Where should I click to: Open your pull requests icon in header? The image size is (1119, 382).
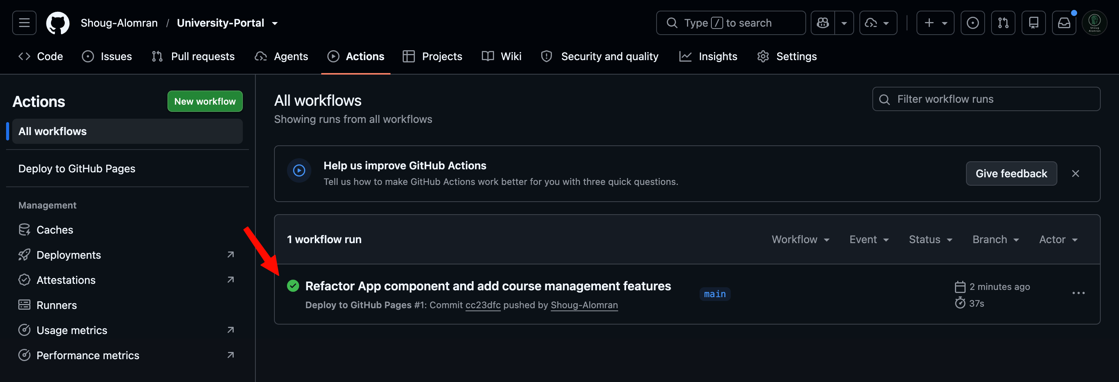click(x=1003, y=23)
